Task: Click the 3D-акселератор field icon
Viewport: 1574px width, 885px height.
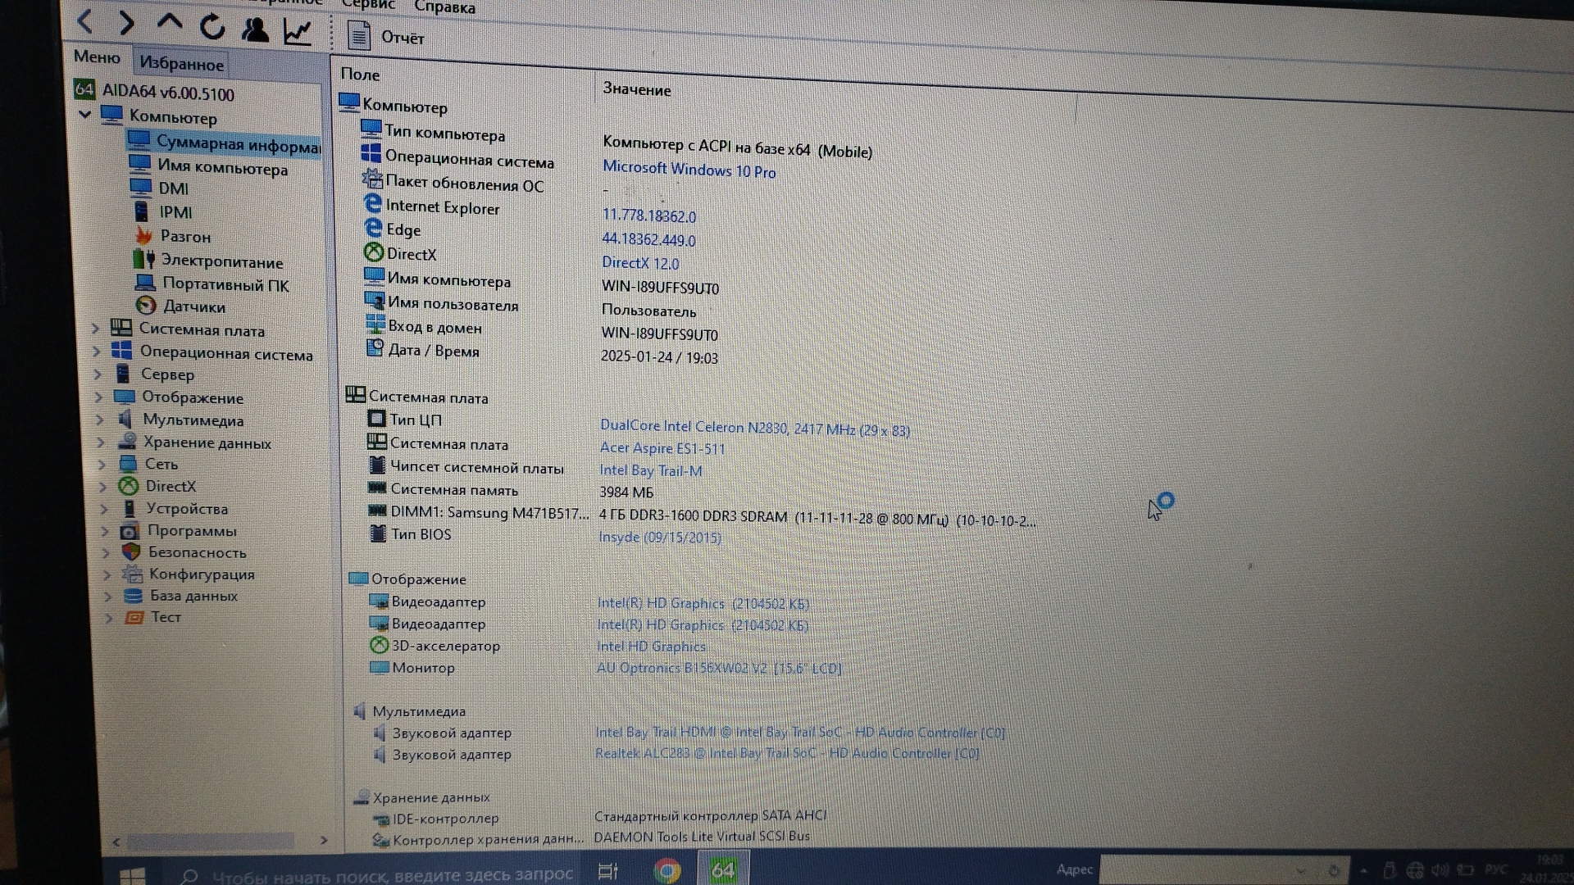Action: pyautogui.click(x=379, y=645)
